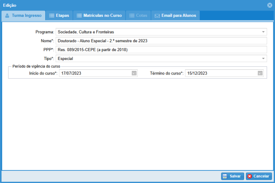Click the Sociedade, Cultura e Fronteiras combo field
The width and height of the screenshot is (275, 183).
tap(156, 32)
